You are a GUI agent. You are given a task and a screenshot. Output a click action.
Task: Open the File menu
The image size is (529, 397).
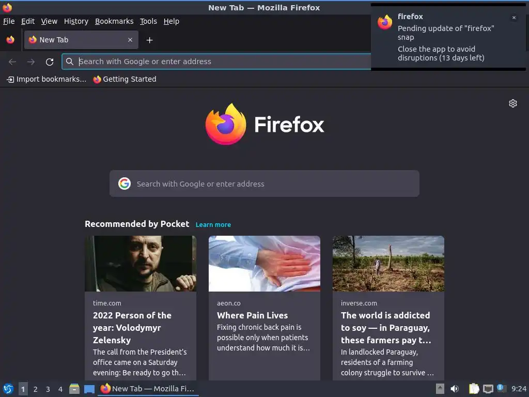(9, 21)
